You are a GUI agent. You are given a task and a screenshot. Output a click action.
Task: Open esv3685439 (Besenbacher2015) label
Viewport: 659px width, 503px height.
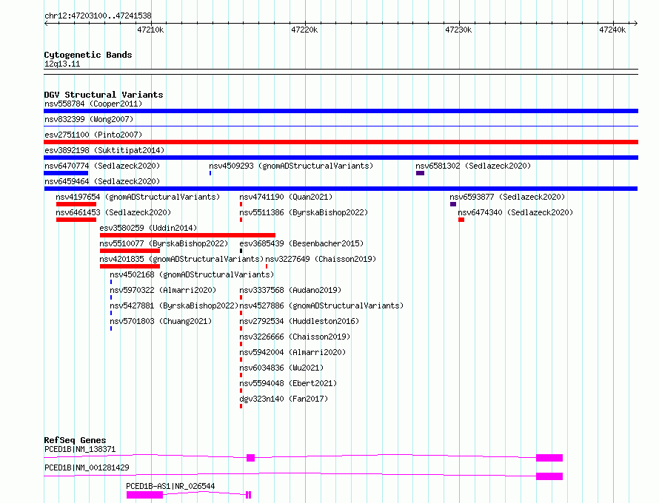(x=301, y=243)
